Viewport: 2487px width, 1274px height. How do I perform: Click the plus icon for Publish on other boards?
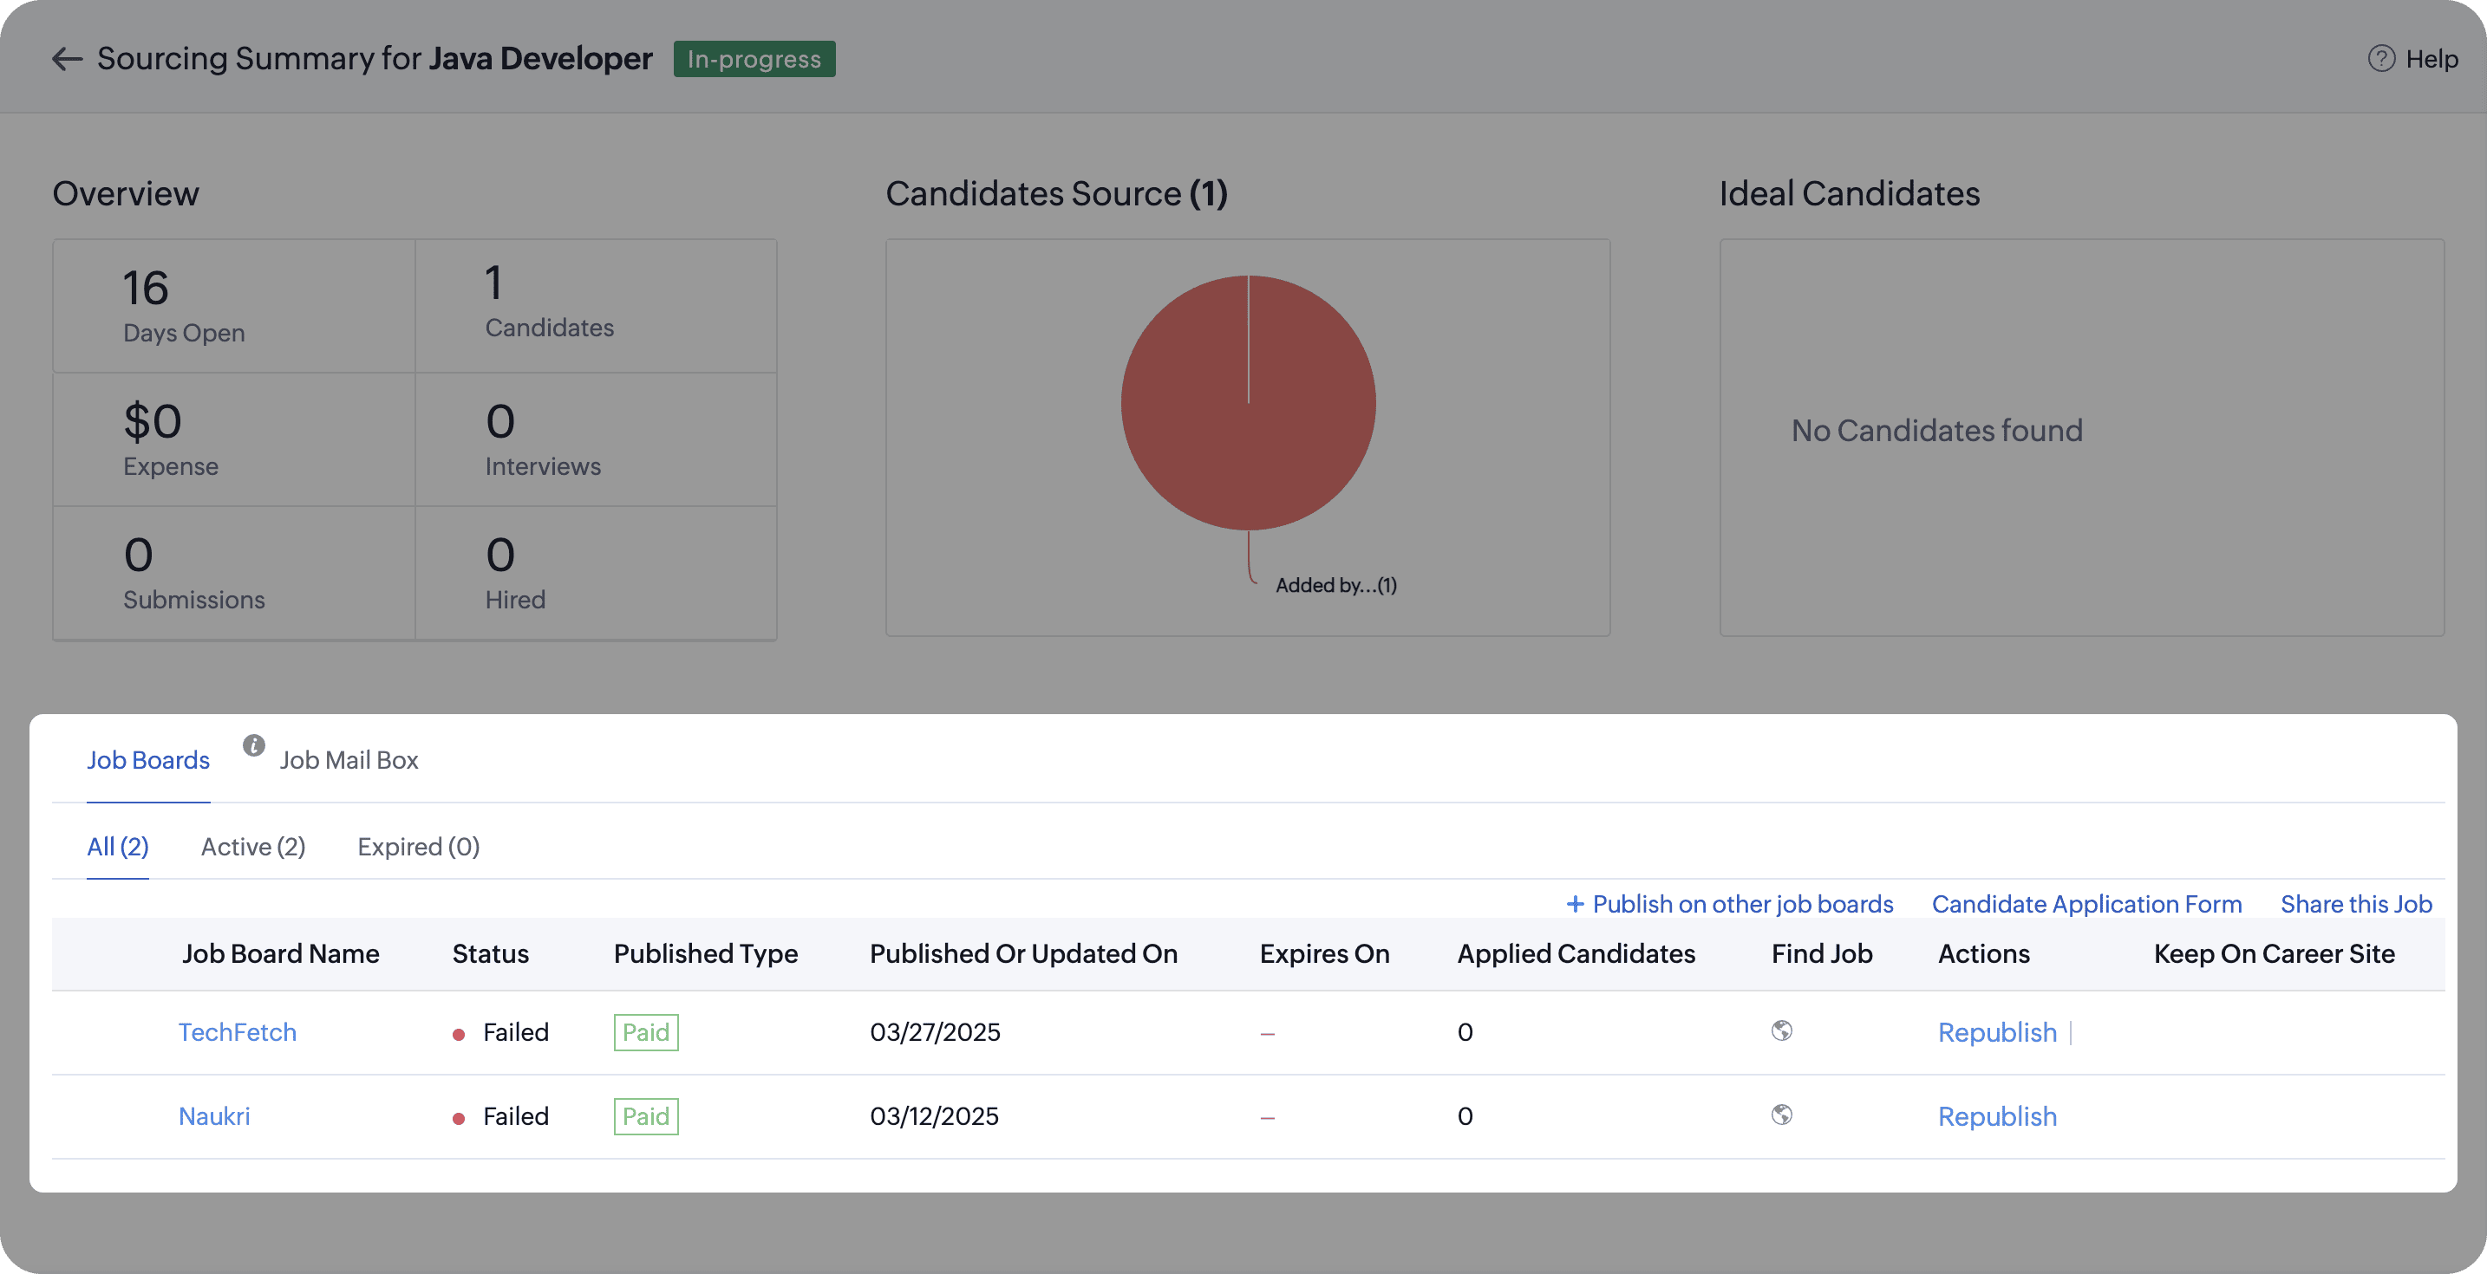1575,903
